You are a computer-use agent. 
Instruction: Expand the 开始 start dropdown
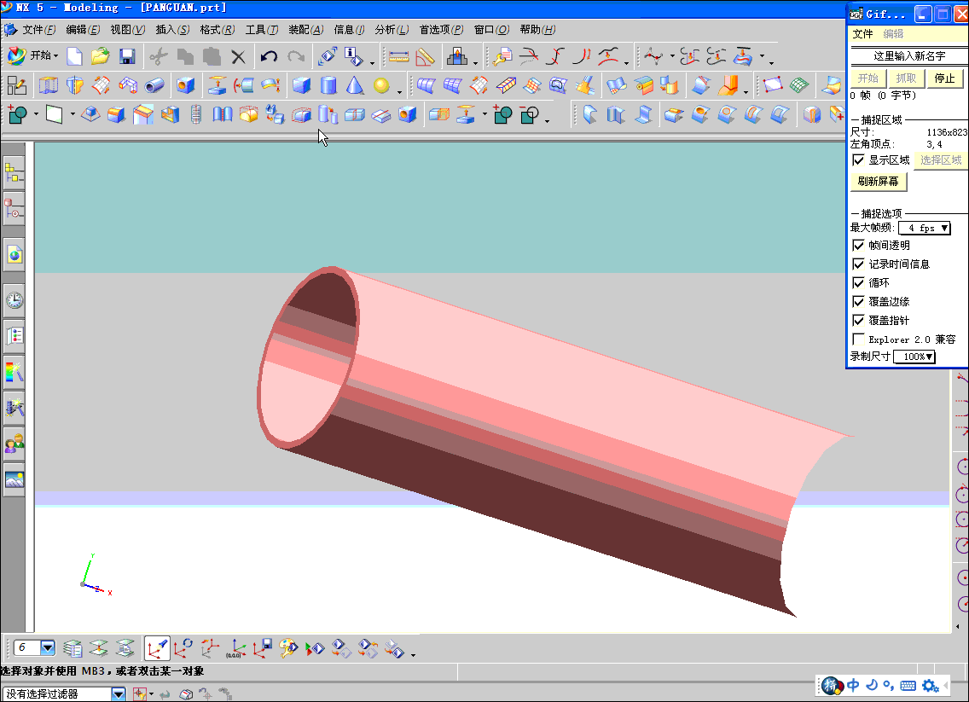[55, 55]
